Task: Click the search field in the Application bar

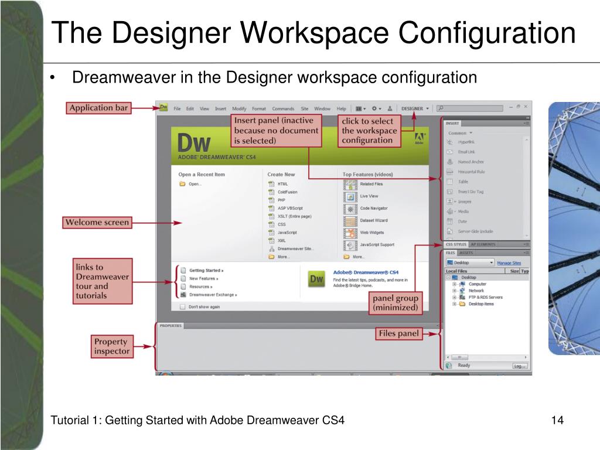Action: coord(470,108)
